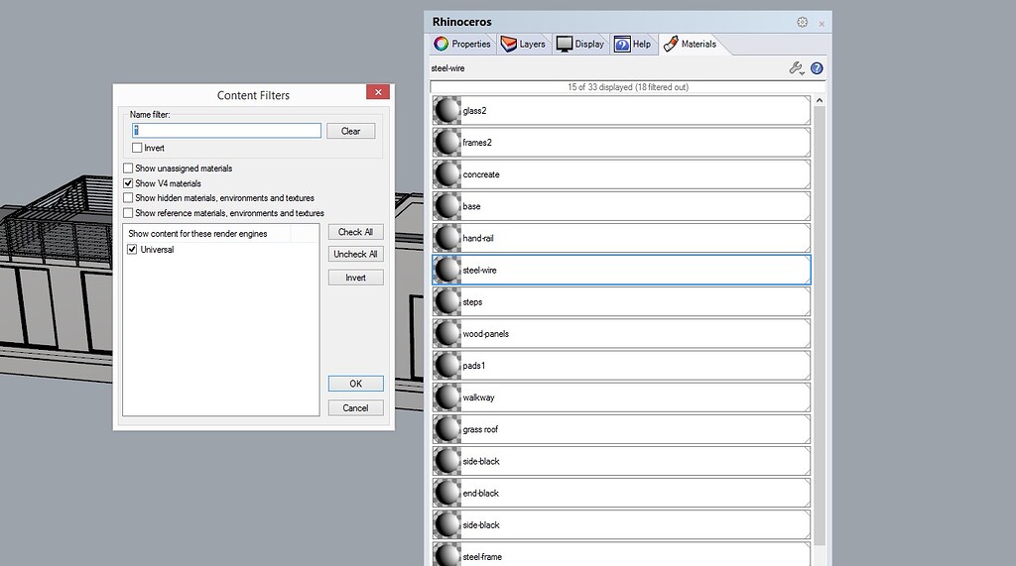Open the Rhinoceros panel gear options
The width and height of the screenshot is (1016, 566).
802,22
